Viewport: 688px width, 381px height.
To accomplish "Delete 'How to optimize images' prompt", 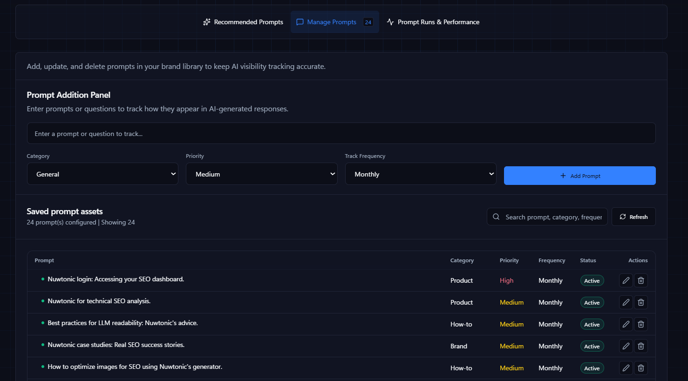I will (x=641, y=368).
